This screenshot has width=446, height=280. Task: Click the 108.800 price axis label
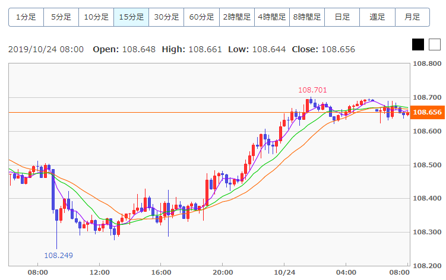pos(427,63)
